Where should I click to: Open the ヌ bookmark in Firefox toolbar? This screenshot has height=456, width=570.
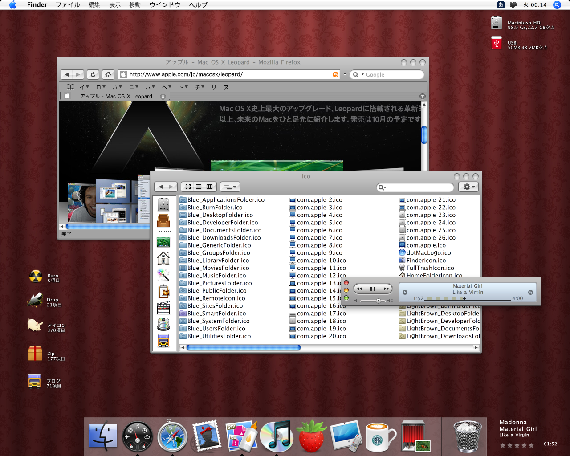pyautogui.click(x=226, y=87)
